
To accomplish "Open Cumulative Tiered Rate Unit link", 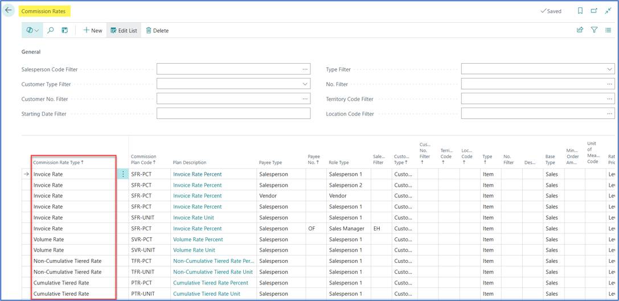I will [x=207, y=294].
